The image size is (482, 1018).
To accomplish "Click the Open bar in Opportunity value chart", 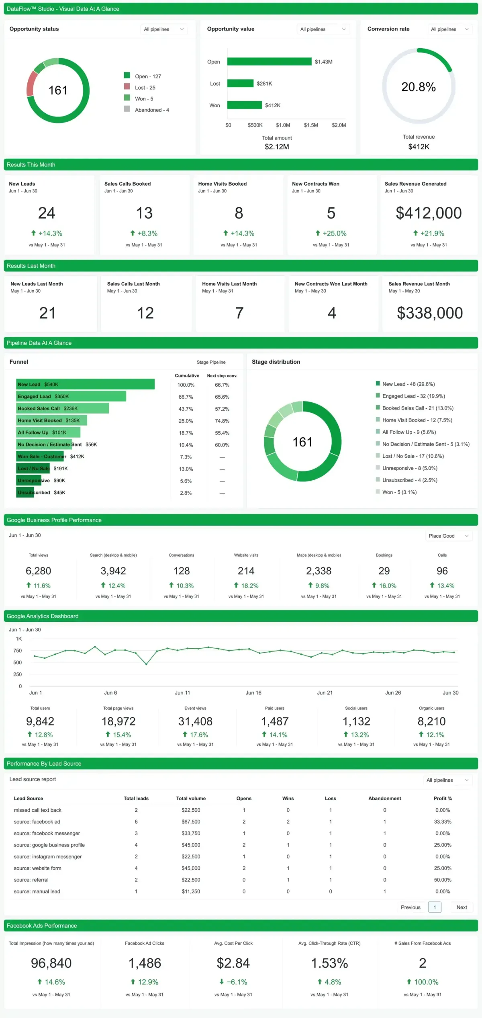I will point(270,61).
